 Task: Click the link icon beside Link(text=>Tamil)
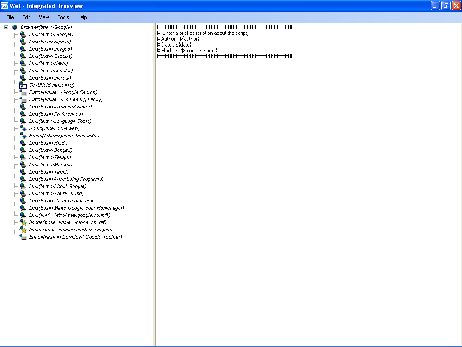23,172
